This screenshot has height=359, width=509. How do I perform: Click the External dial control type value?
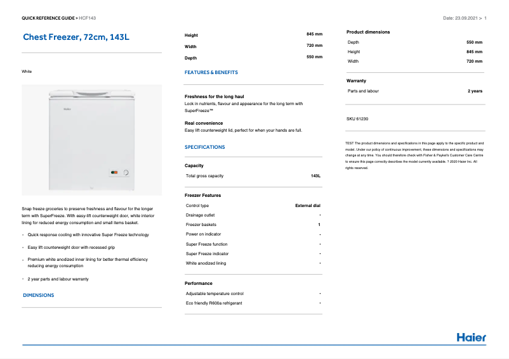[308, 206]
